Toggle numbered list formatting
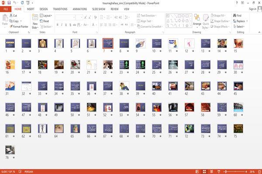The image size is (262, 174). pyautogui.click(x=108, y=17)
